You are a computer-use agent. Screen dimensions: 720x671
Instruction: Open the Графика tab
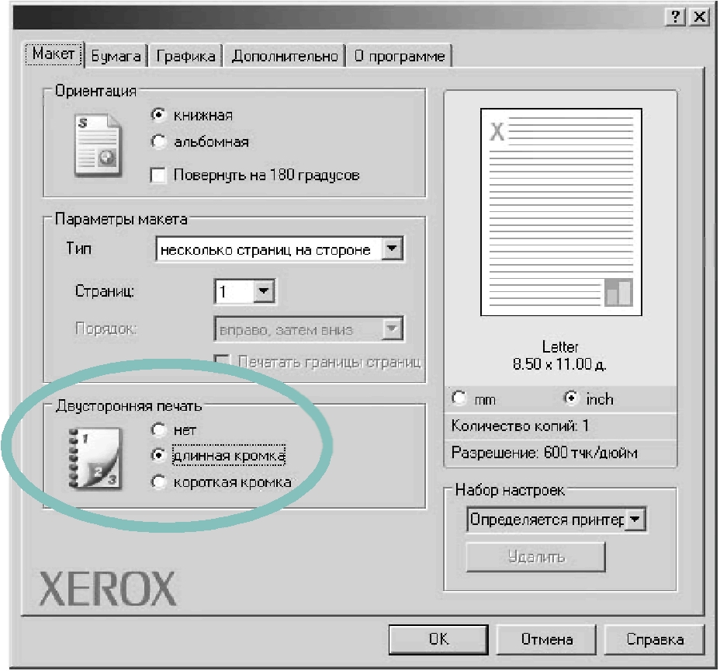185,56
